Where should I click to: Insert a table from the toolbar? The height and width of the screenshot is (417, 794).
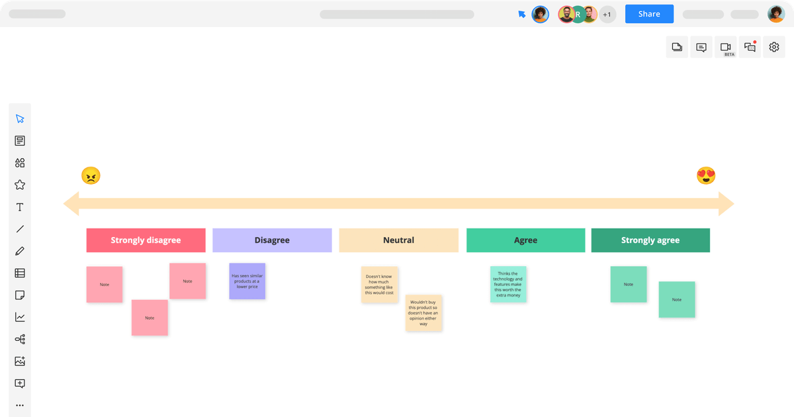[x=20, y=273]
